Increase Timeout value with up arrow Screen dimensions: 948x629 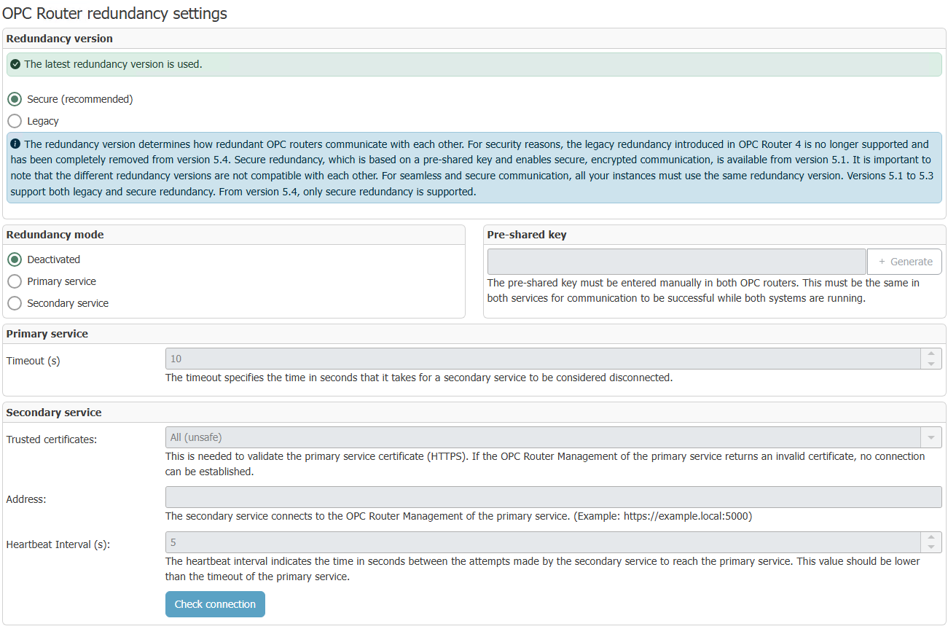pyautogui.click(x=931, y=353)
